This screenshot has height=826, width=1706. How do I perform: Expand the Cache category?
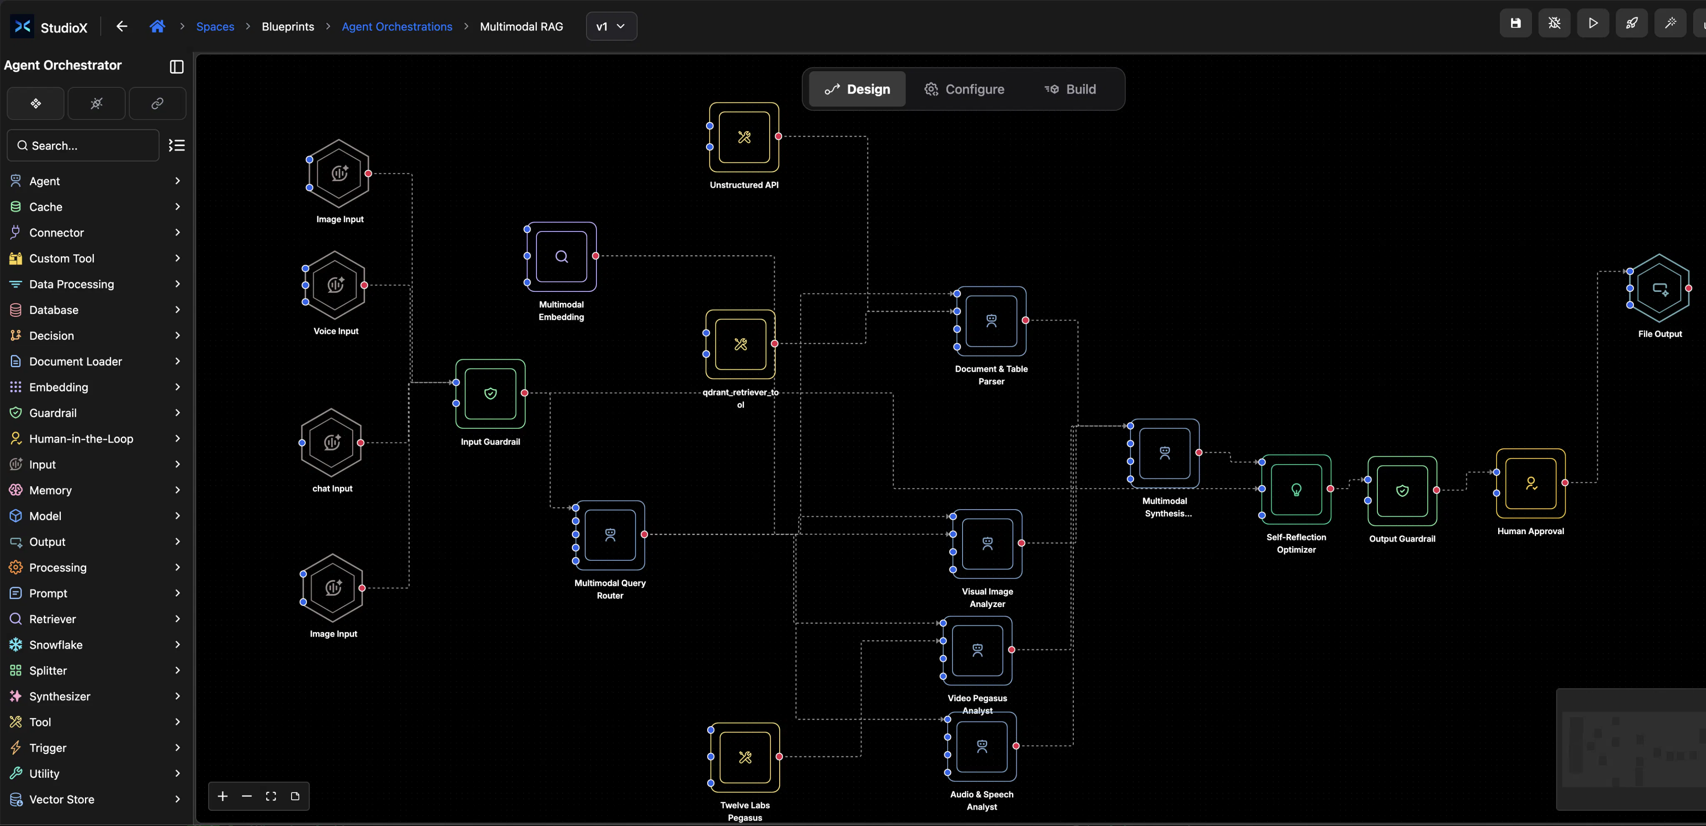tap(95, 206)
